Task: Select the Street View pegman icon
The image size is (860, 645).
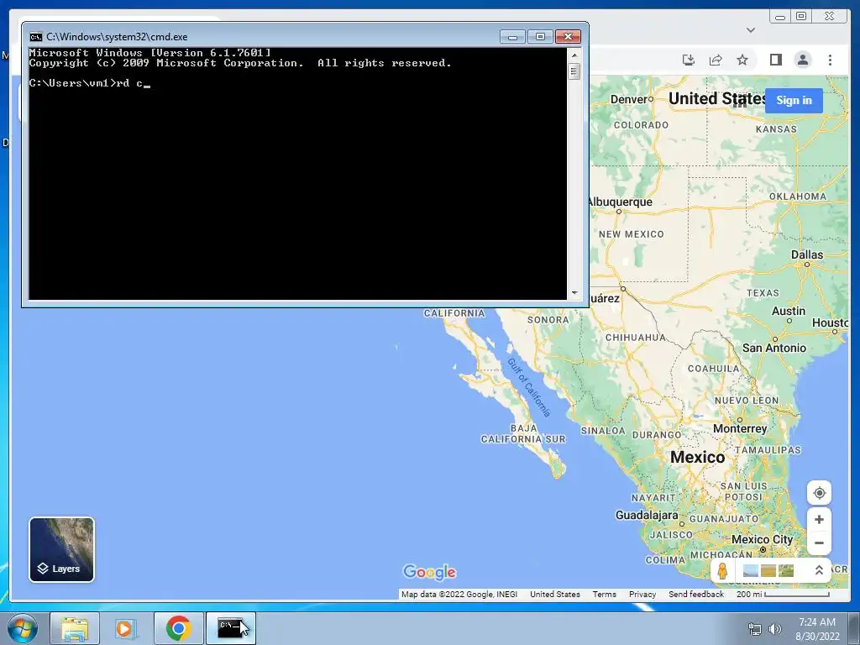Action: [722, 570]
